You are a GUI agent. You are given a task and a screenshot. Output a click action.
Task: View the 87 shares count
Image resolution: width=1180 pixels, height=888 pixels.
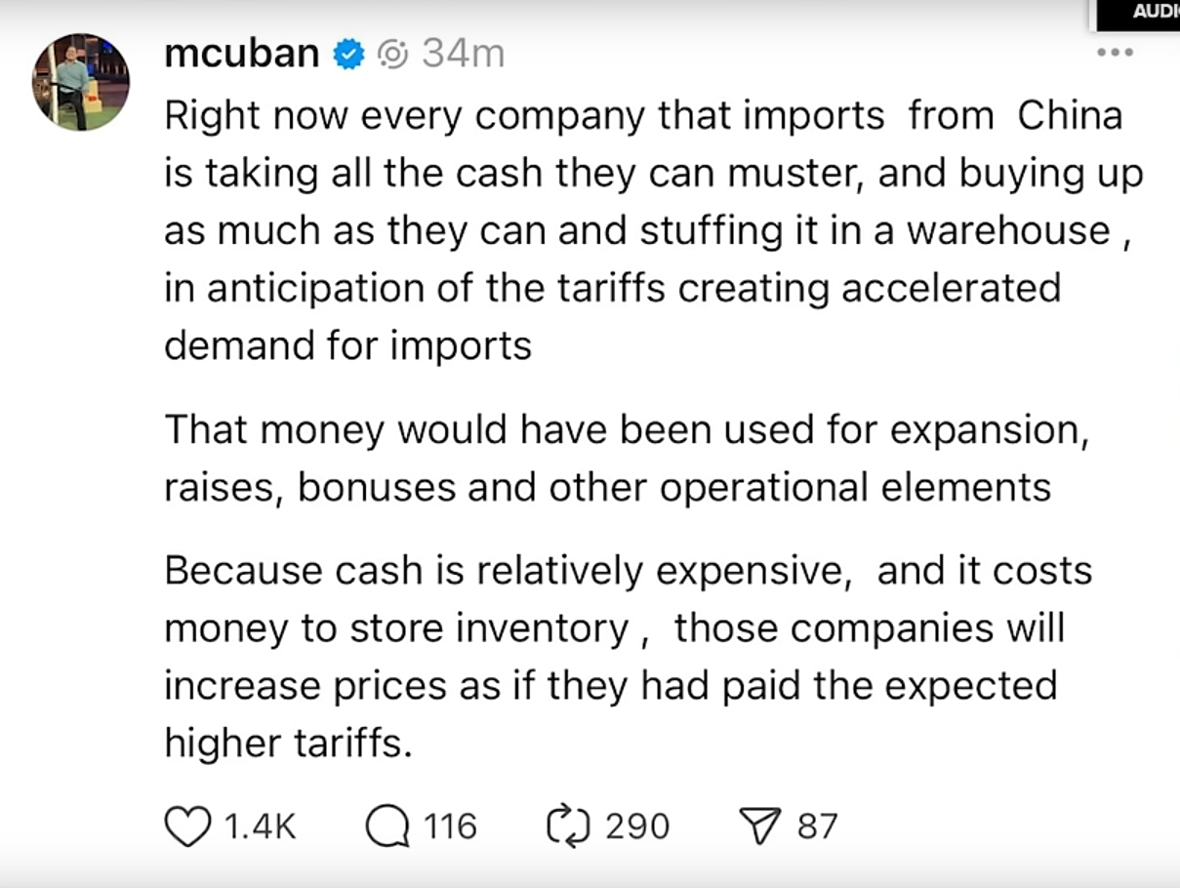pyautogui.click(x=818, y=827)
